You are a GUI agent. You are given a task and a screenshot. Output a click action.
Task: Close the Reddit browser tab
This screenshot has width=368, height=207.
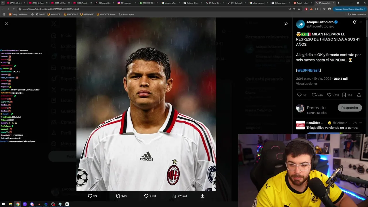(x=312, y=3)
